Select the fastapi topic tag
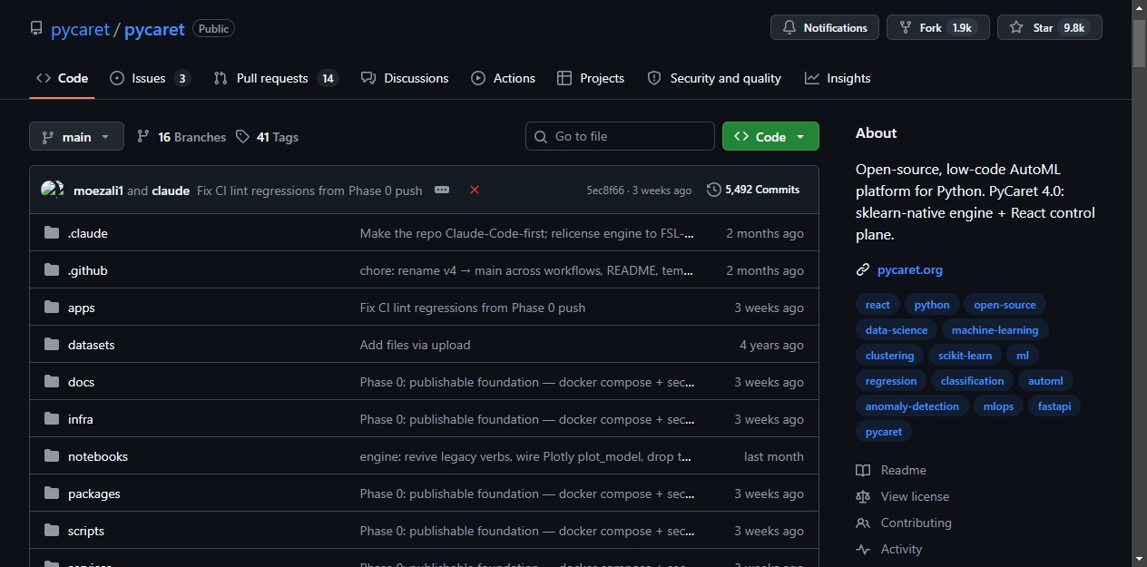1147x567 pixels. [x=1054, y=406]
